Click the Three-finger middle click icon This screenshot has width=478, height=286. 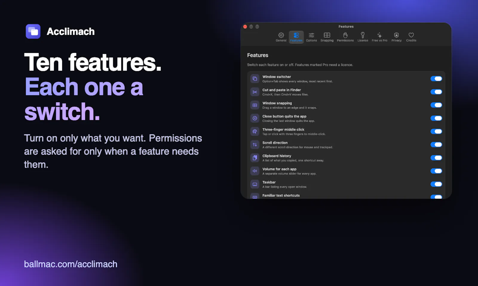(255, 131)
